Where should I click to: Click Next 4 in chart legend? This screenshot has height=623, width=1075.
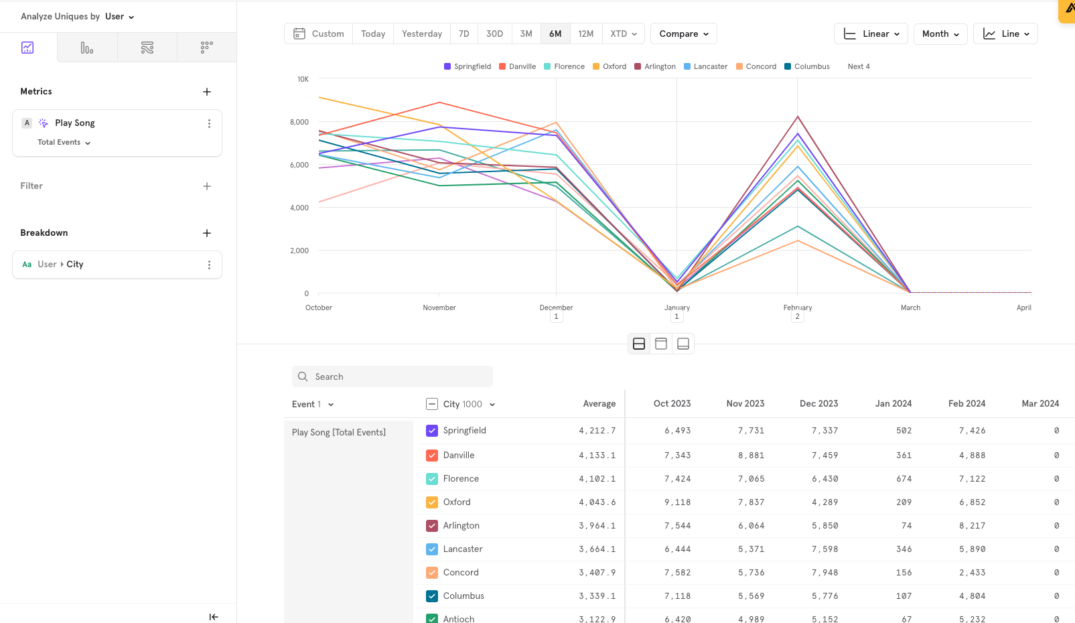(x=858, y=66)
